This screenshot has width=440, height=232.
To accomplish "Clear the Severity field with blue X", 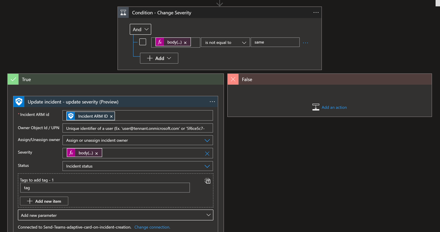I will 207,153.
